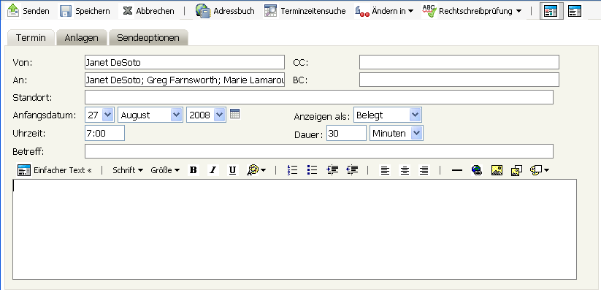Click in the Dauer field showing 30

(x=346, y=133)
